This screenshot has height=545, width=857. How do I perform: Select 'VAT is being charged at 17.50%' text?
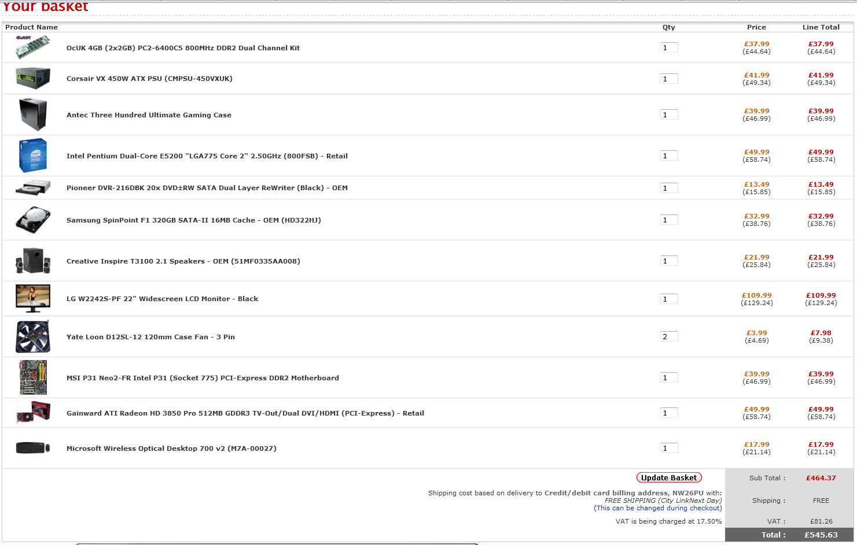668,521
